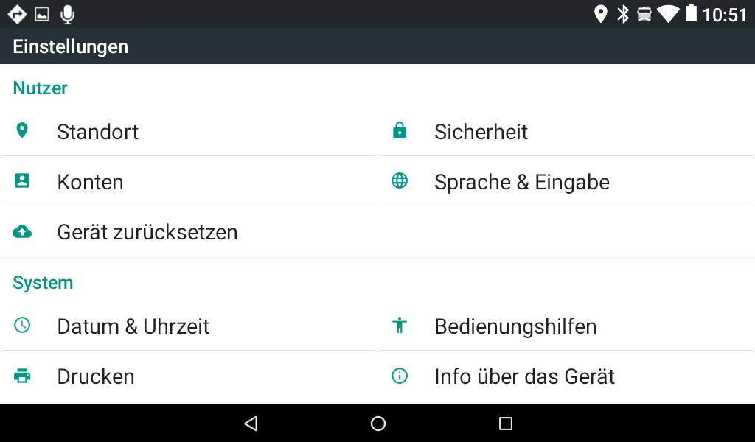Tap the Sprache & Eingabe globe icon

pyautogui.click(x=400, y=181)
